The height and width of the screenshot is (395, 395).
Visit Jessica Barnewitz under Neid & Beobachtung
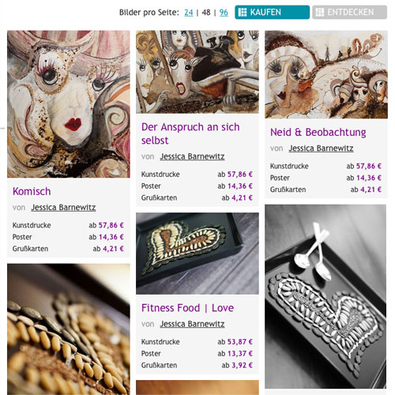[321, 149]
